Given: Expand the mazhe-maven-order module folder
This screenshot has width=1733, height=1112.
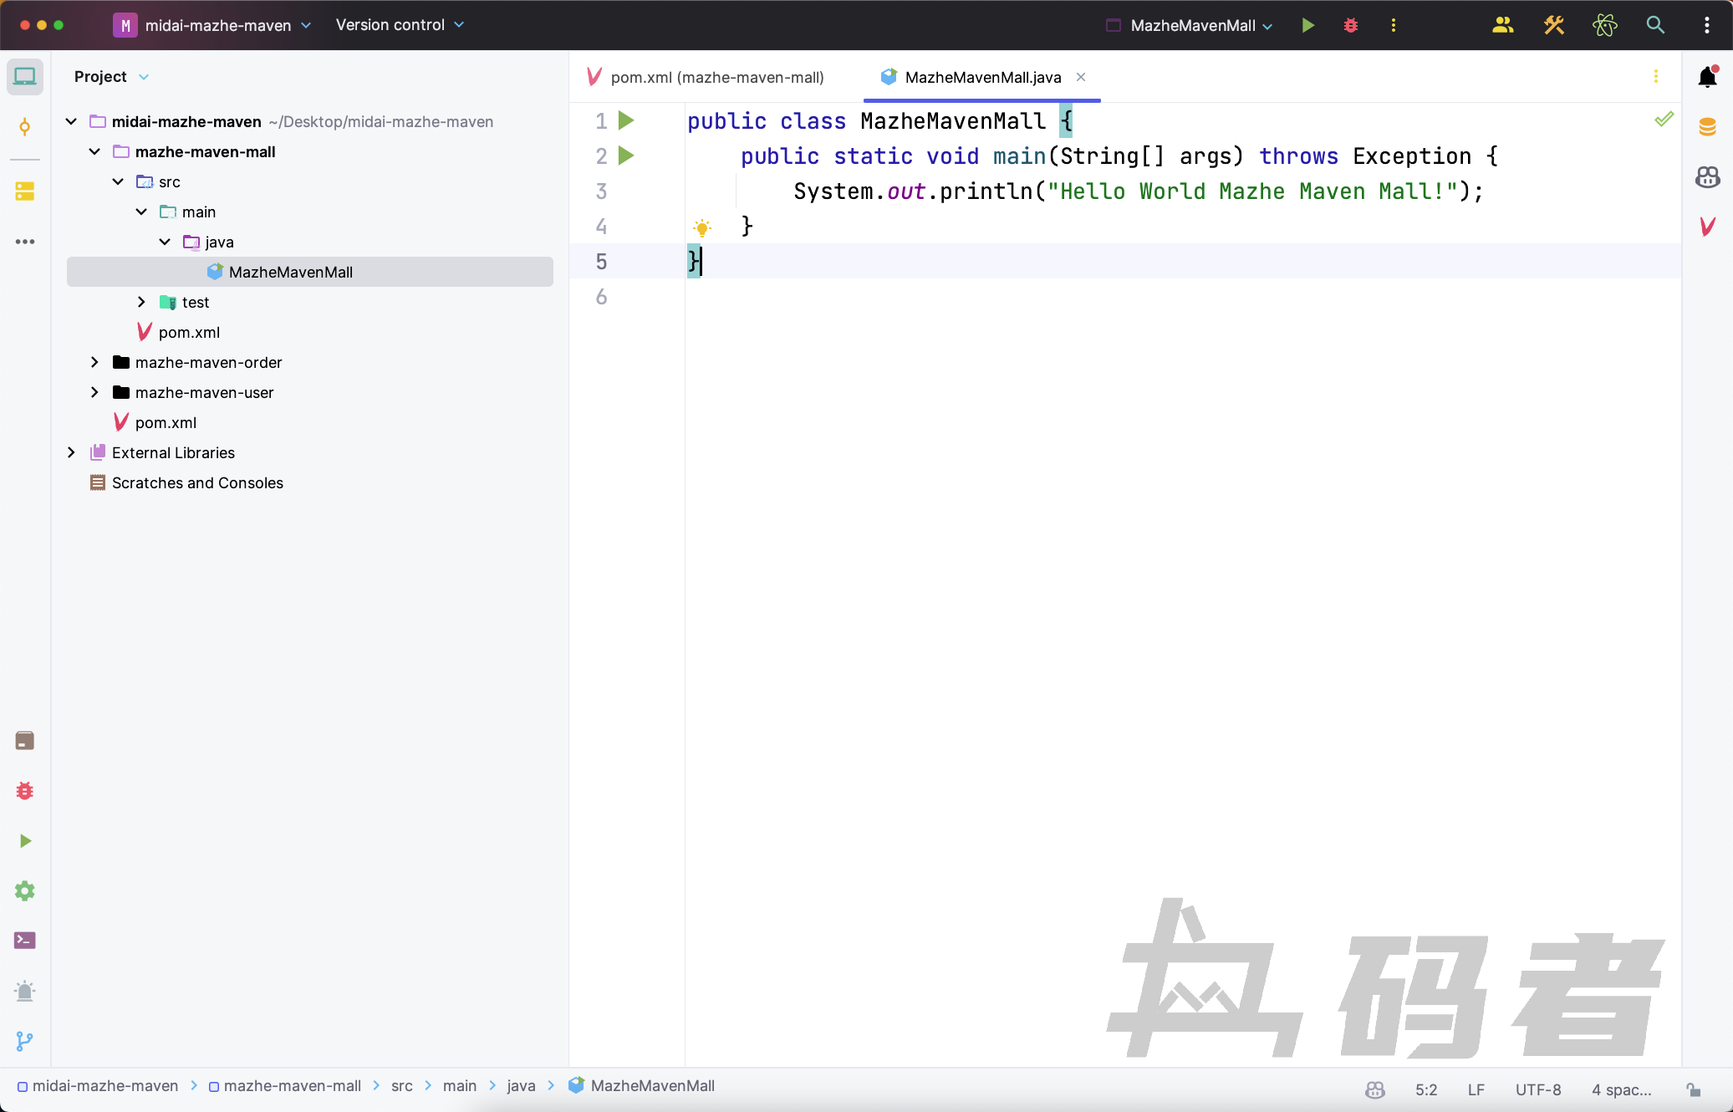Looking at the screenshot, I should coord(94,362).
